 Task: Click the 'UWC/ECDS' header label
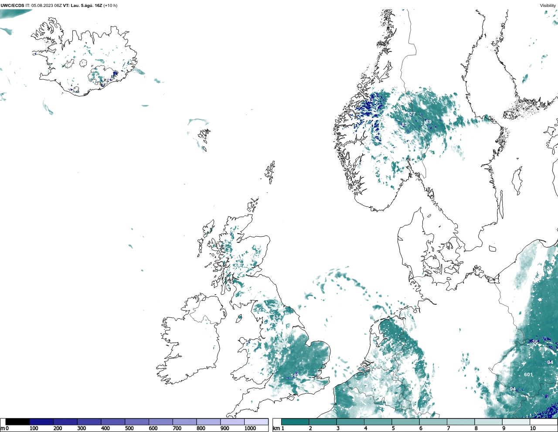[x=12, y=6]
